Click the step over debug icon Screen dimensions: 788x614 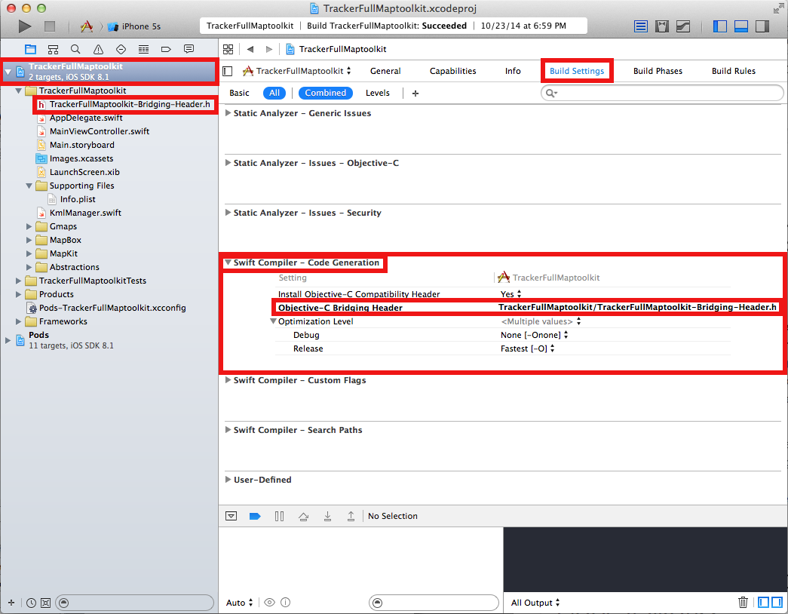pyautogui.click(x=303, y=516)
